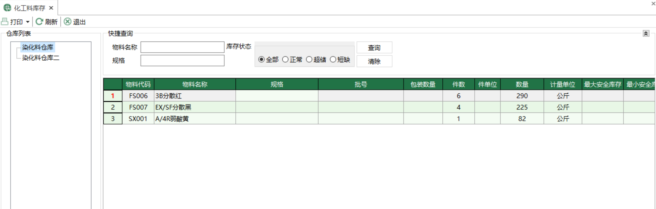The image size is (656, 209).
Task: Click the quantity cell 290
Action: tap(522, 96)
